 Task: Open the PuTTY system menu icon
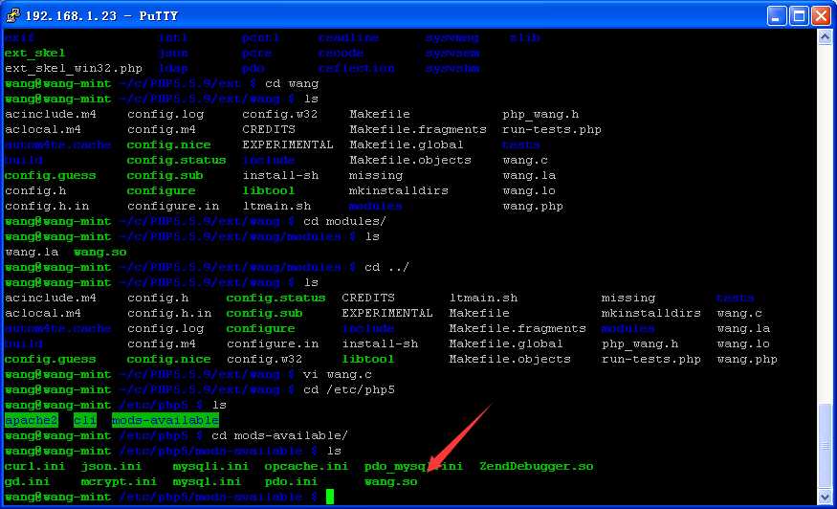tap(12, 15)
